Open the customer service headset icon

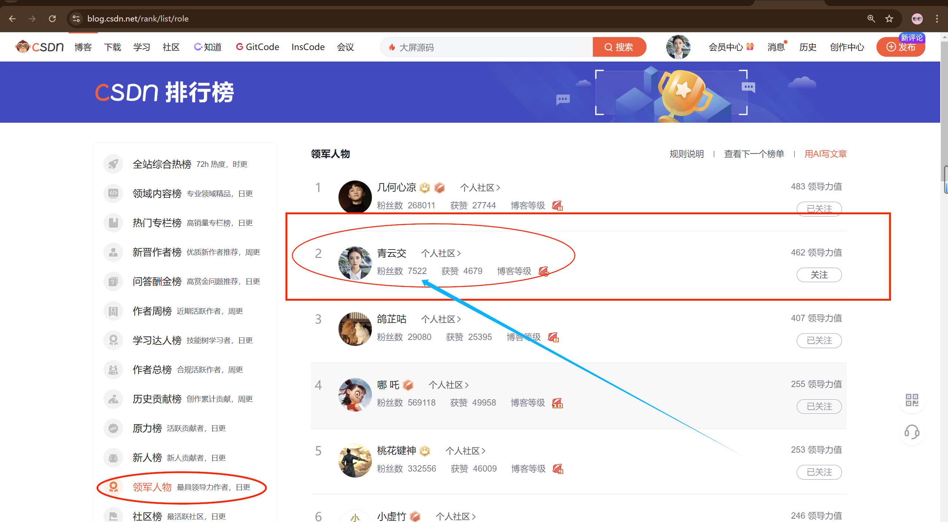[912, 432]
